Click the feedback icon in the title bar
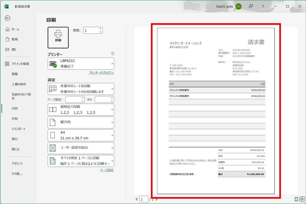Screen dimensions: 306x204 (x=251, y=6)
